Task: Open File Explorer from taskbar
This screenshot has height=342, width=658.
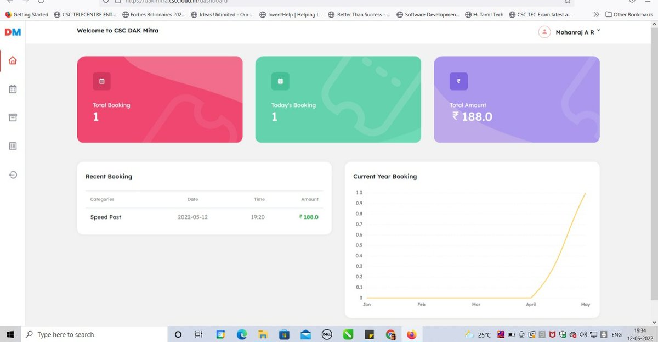Action: tap(263, 334)
